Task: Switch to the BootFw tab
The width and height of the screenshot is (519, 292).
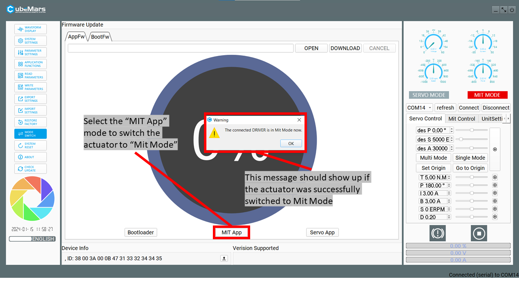Action: tap(100, 37)
